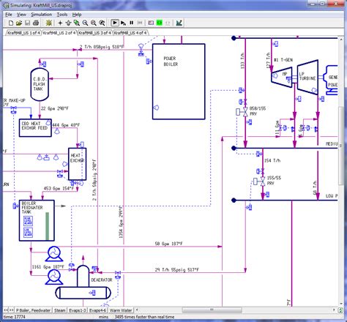
Task: Switch to KraftMill_US 1 of 4 tab
Action: (23, 33)
